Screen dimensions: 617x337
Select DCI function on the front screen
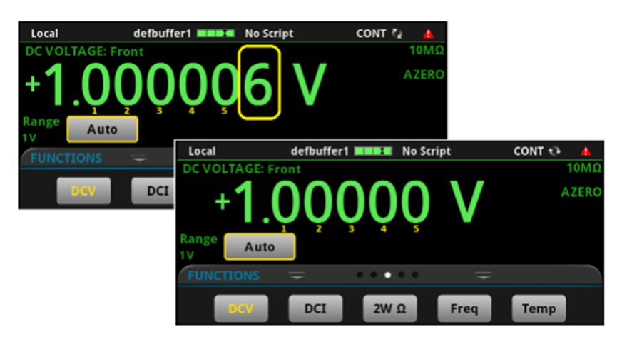[x=316, y=309]
